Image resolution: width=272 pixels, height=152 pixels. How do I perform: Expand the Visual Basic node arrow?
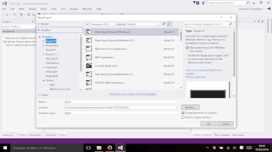(x=43, y=45)
